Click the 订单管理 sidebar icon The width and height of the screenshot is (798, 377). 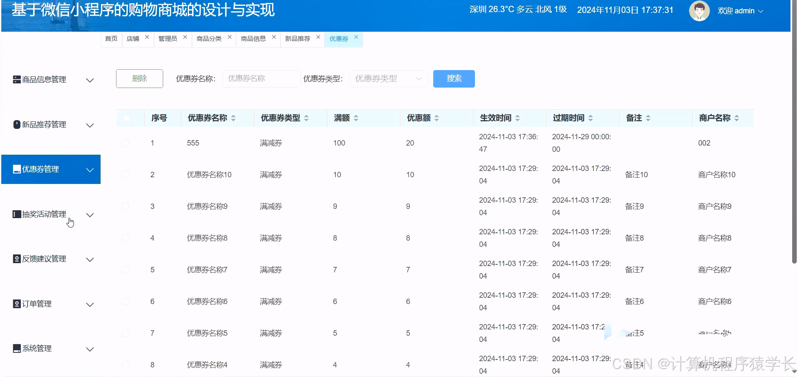[17, 304]
